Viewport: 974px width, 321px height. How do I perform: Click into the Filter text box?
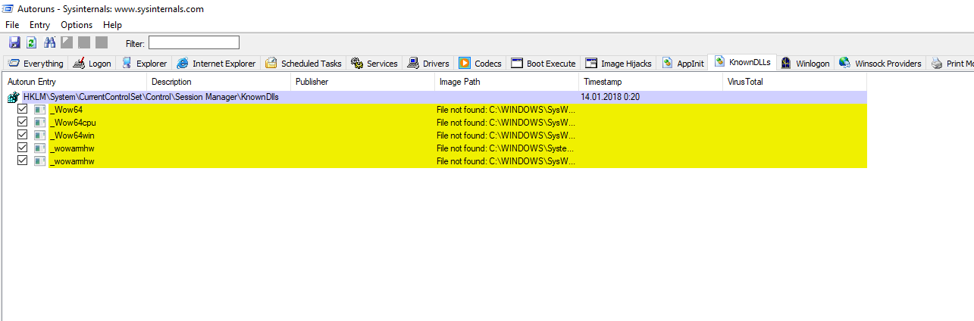tap(193, 42)
